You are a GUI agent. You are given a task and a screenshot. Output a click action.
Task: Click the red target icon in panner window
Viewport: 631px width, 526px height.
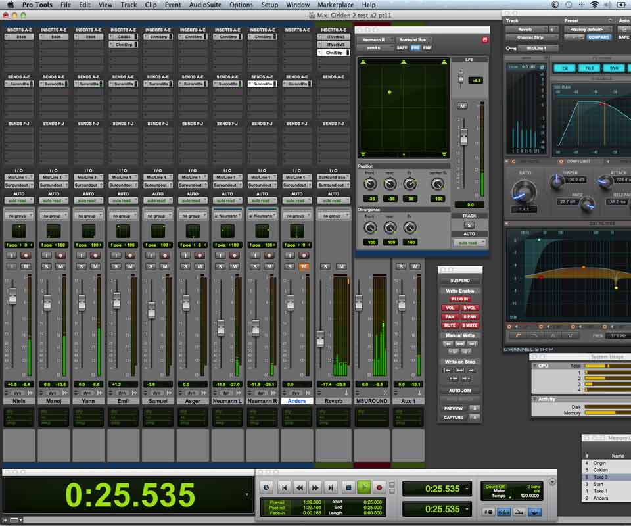(x=485, y=40)
